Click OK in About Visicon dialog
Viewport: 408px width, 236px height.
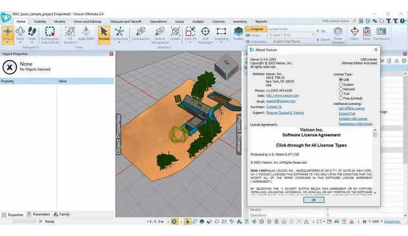coord(314,200)
